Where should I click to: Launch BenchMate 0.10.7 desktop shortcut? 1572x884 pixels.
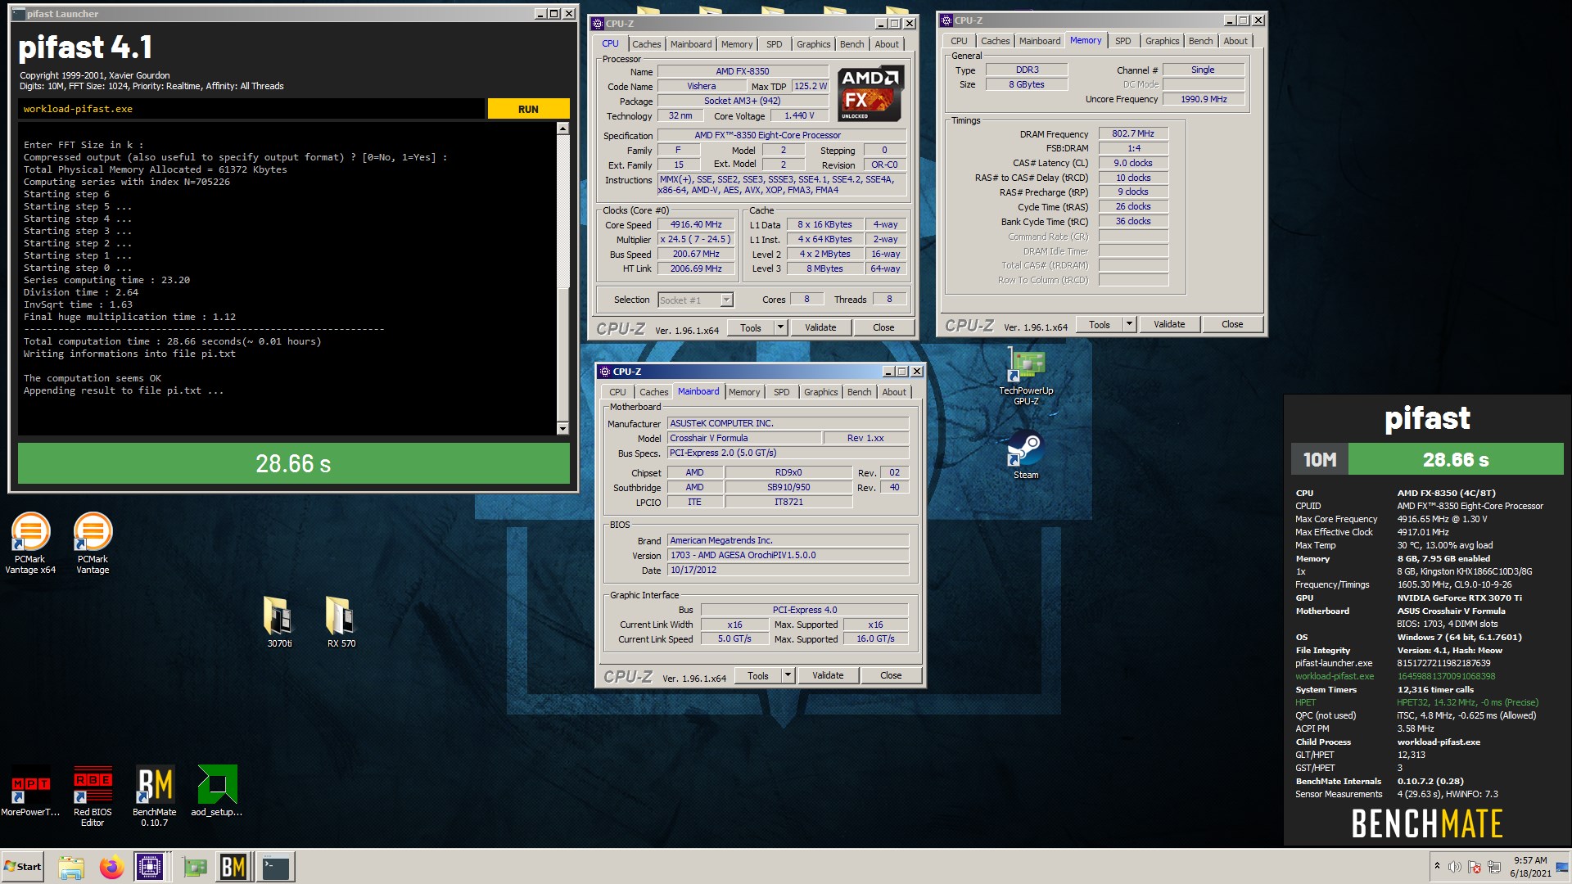(x=154, y=796)
